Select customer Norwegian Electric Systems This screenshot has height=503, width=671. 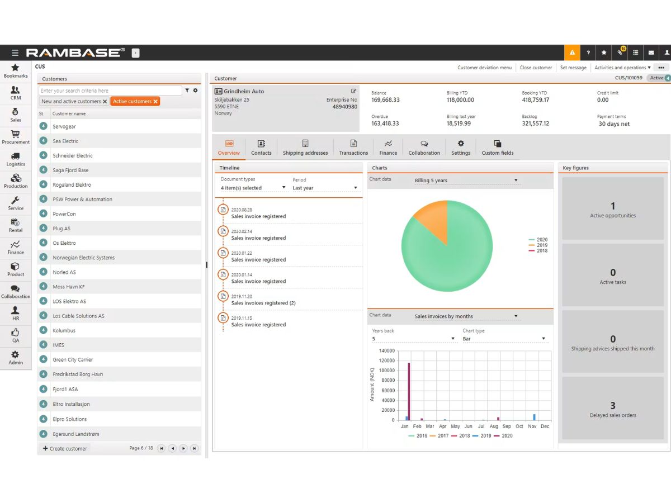(x=119, y=258)
